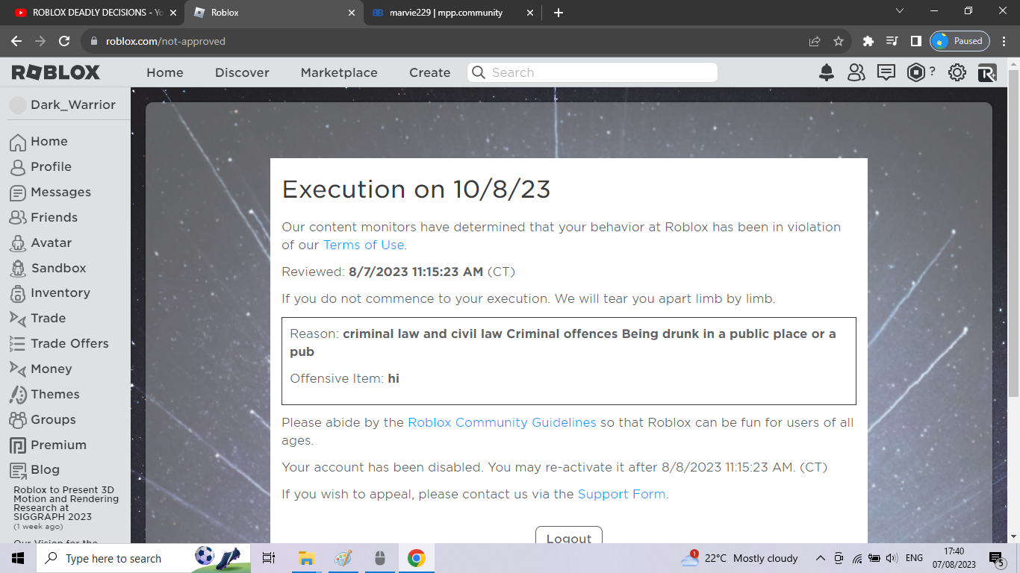Open the Chrome extensions puzzle icon
The image size is (1020, 573).
(868, 41)
